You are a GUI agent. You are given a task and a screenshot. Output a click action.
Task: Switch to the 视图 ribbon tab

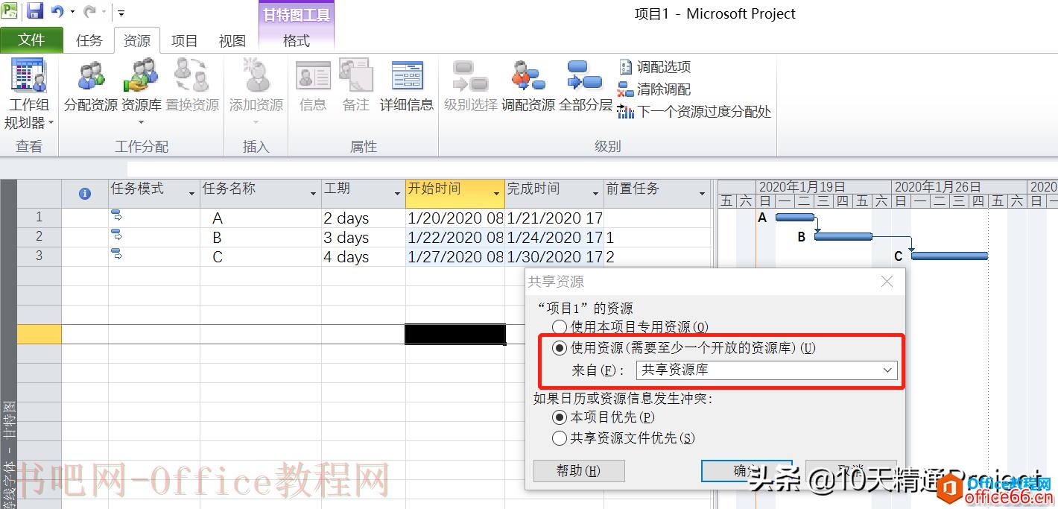(x=232, y=40)
